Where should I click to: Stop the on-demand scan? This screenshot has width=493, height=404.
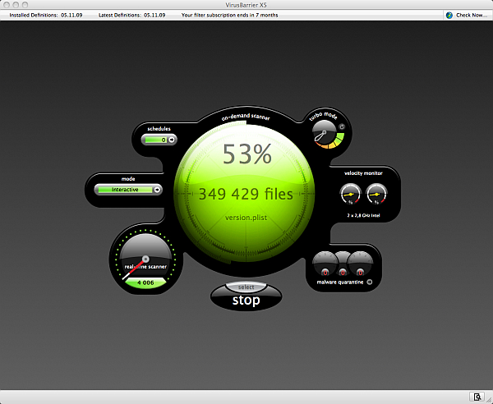[x=246, y=301]
